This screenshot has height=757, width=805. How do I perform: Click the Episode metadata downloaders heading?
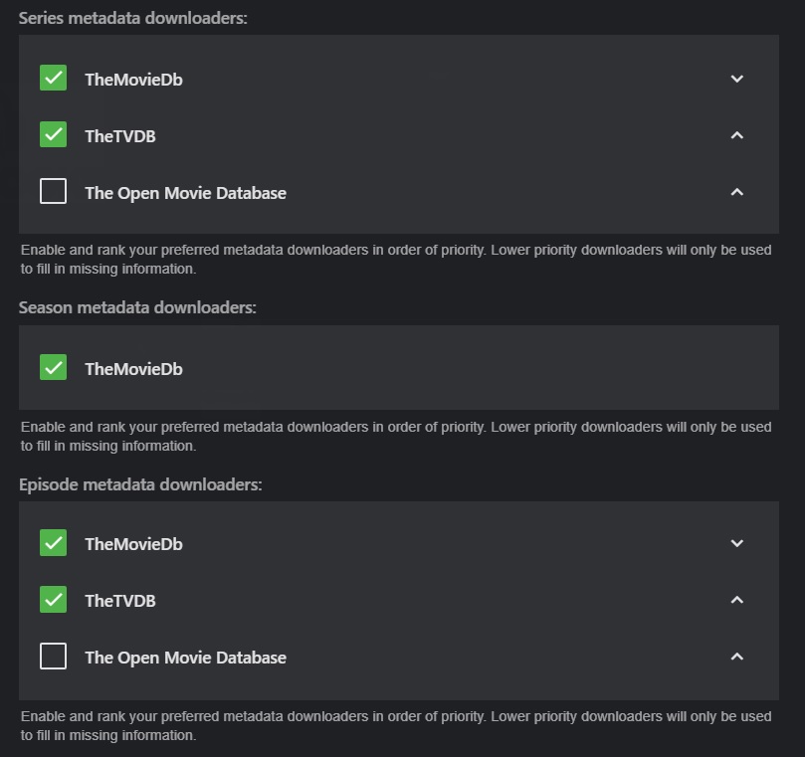[140, 484]
